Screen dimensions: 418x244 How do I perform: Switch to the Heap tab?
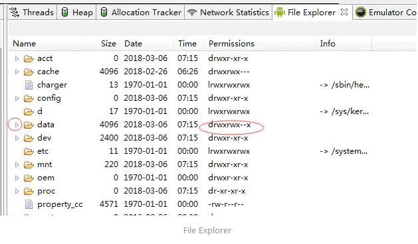pos(77,12)
